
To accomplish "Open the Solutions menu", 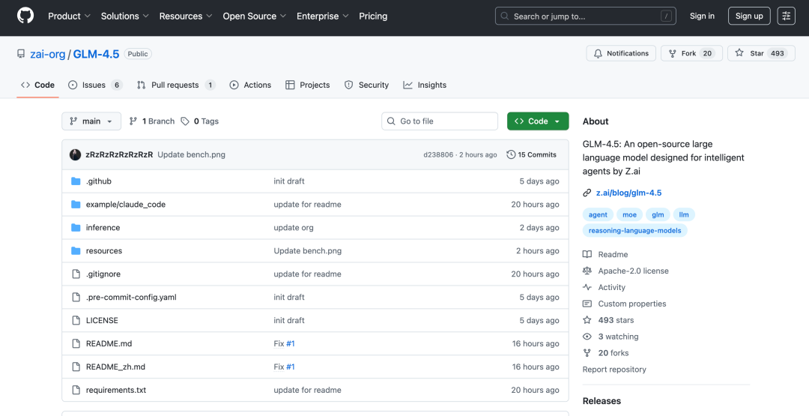I will tap(124, 16).
